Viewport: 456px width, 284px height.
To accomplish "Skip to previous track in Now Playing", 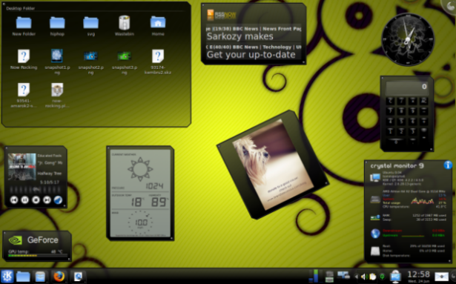I will pos(14,200).
